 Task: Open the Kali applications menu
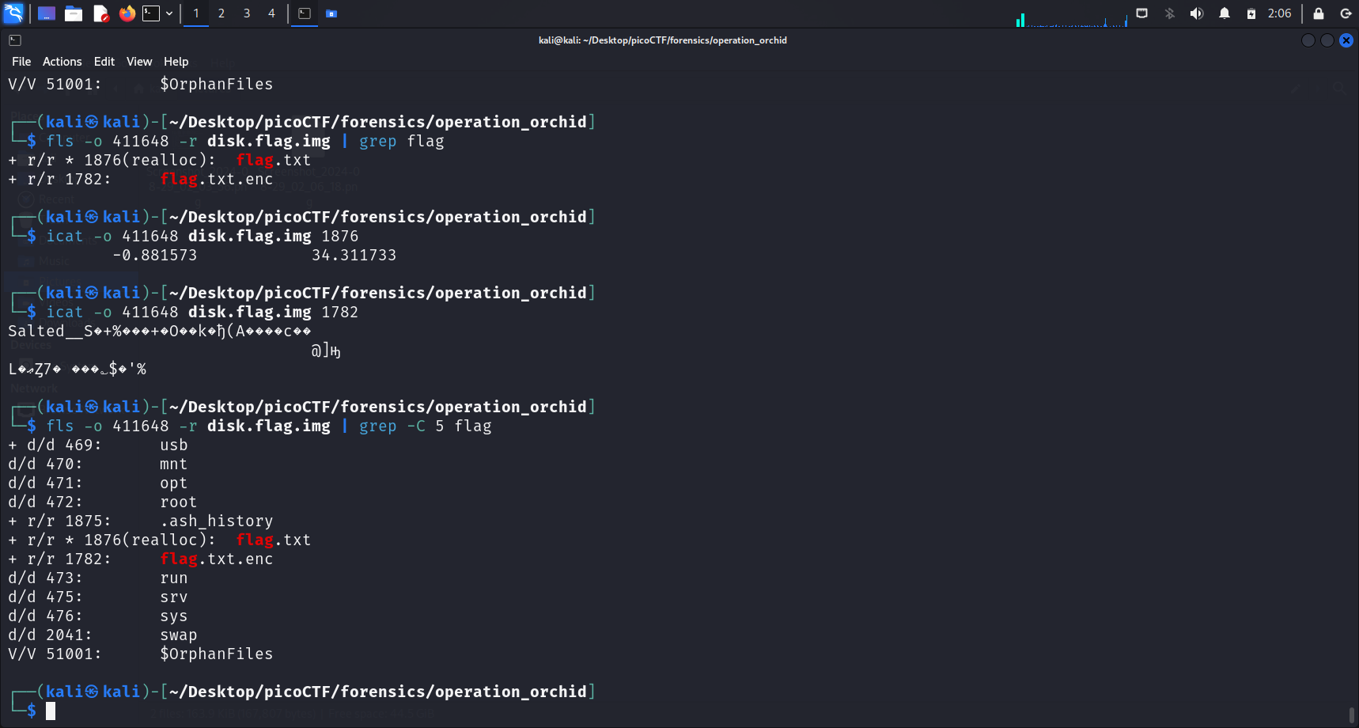[13, 13]
